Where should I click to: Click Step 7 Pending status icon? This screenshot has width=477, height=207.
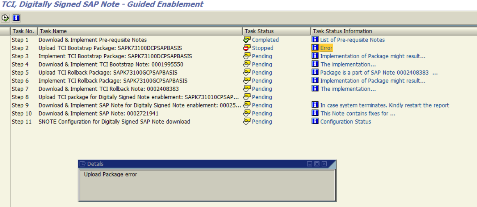pos(247,89)
